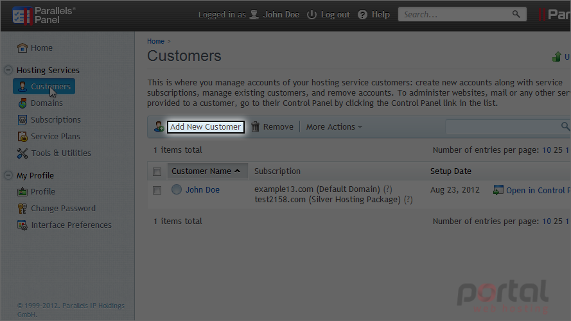Open the Domains globe icon
Screen dimensions: 571x321
click(x=22, y=103)
